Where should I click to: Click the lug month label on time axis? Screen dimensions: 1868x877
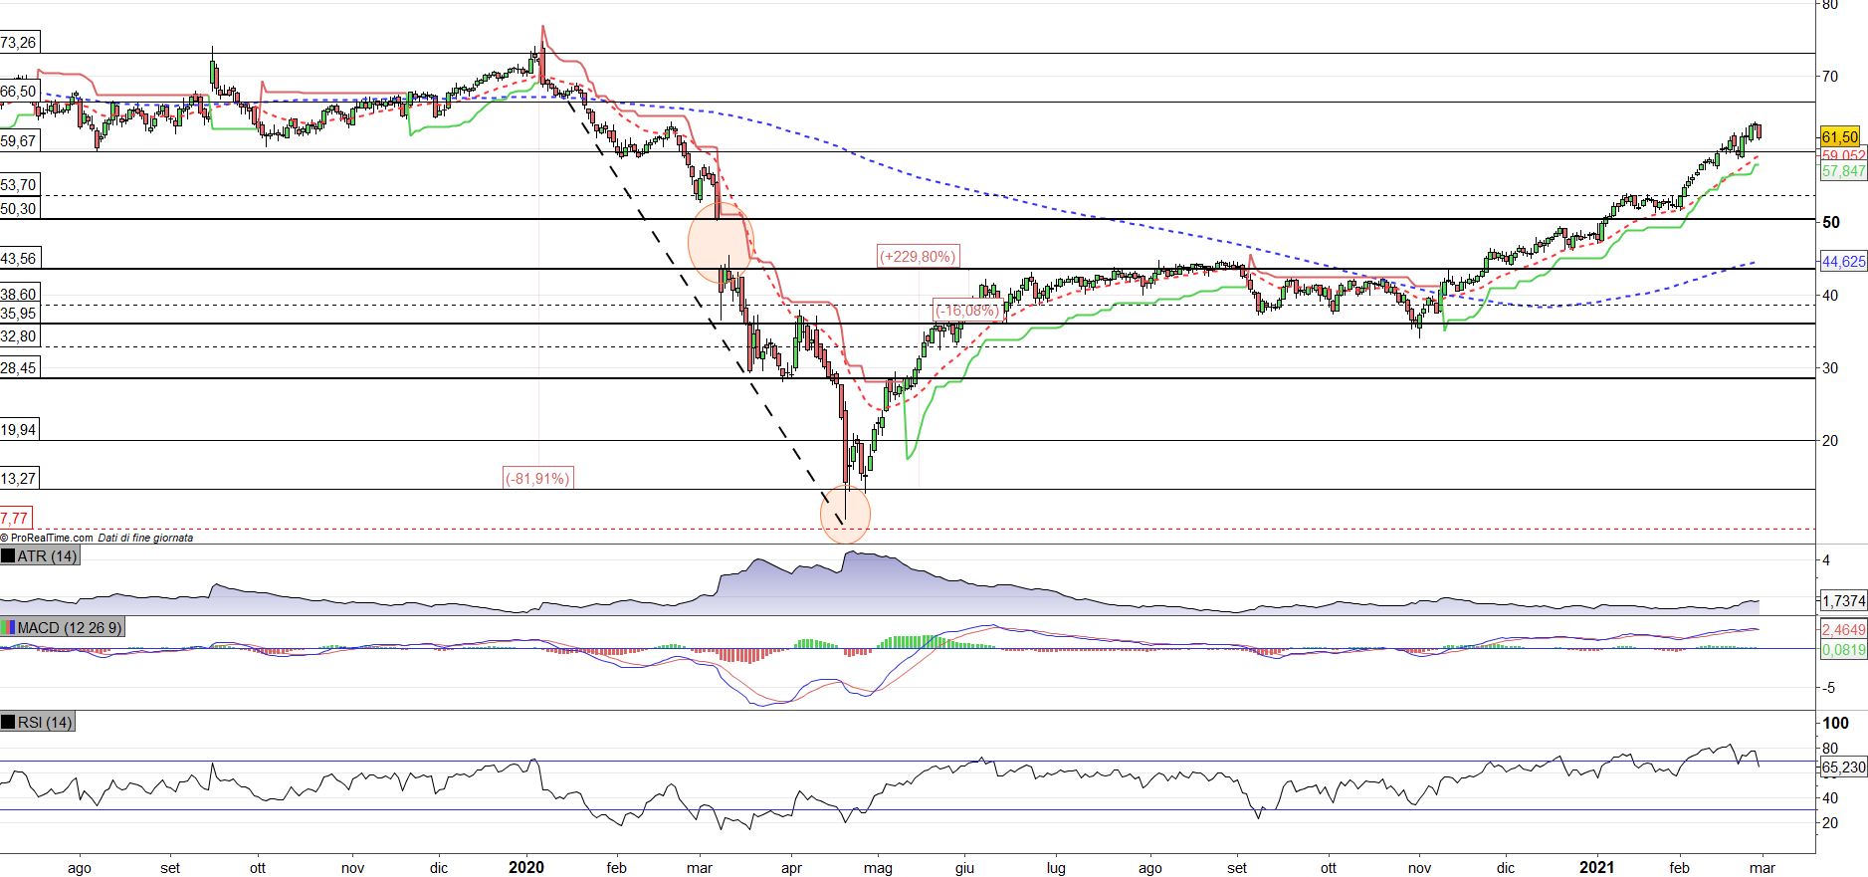[1056, 868]
